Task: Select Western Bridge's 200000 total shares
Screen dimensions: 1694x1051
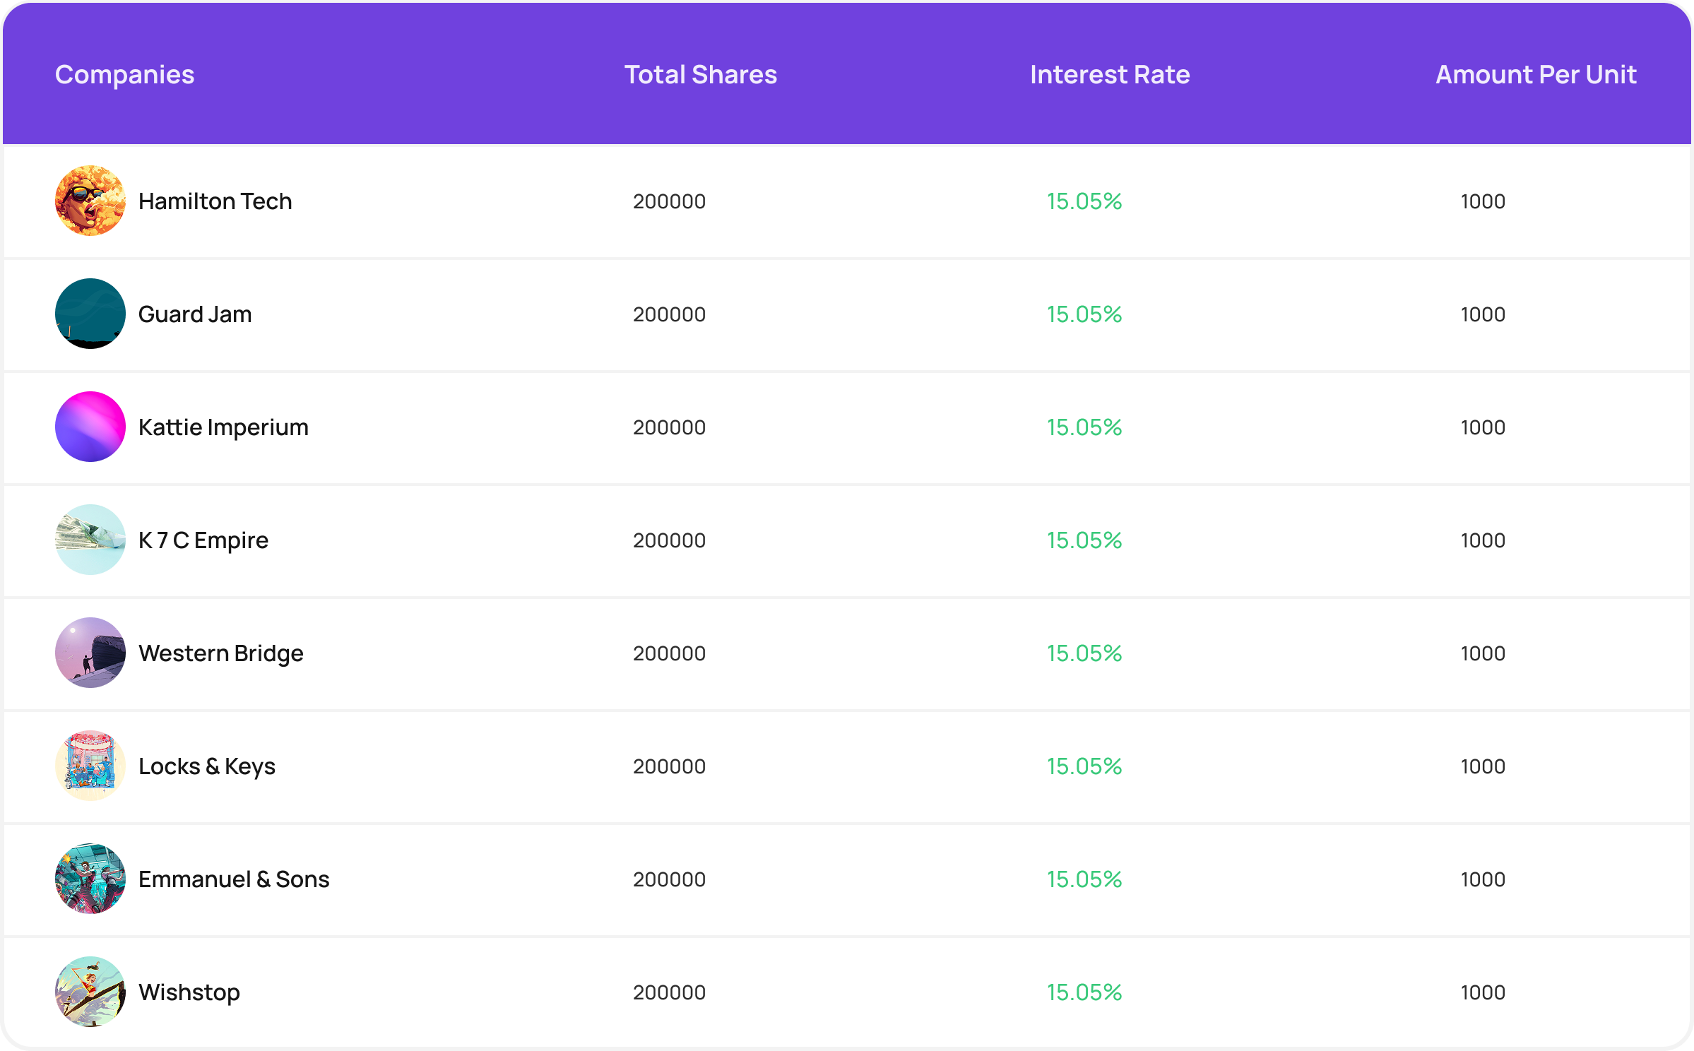Action: [669, 653]
